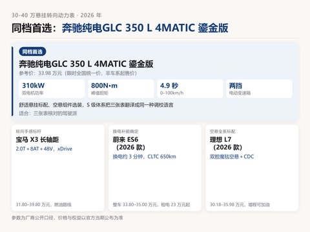This screenshot has width=310, height=232.
Task: Click the '整车 33.80-35.00 万元' price line
Action: click(151, 204)
